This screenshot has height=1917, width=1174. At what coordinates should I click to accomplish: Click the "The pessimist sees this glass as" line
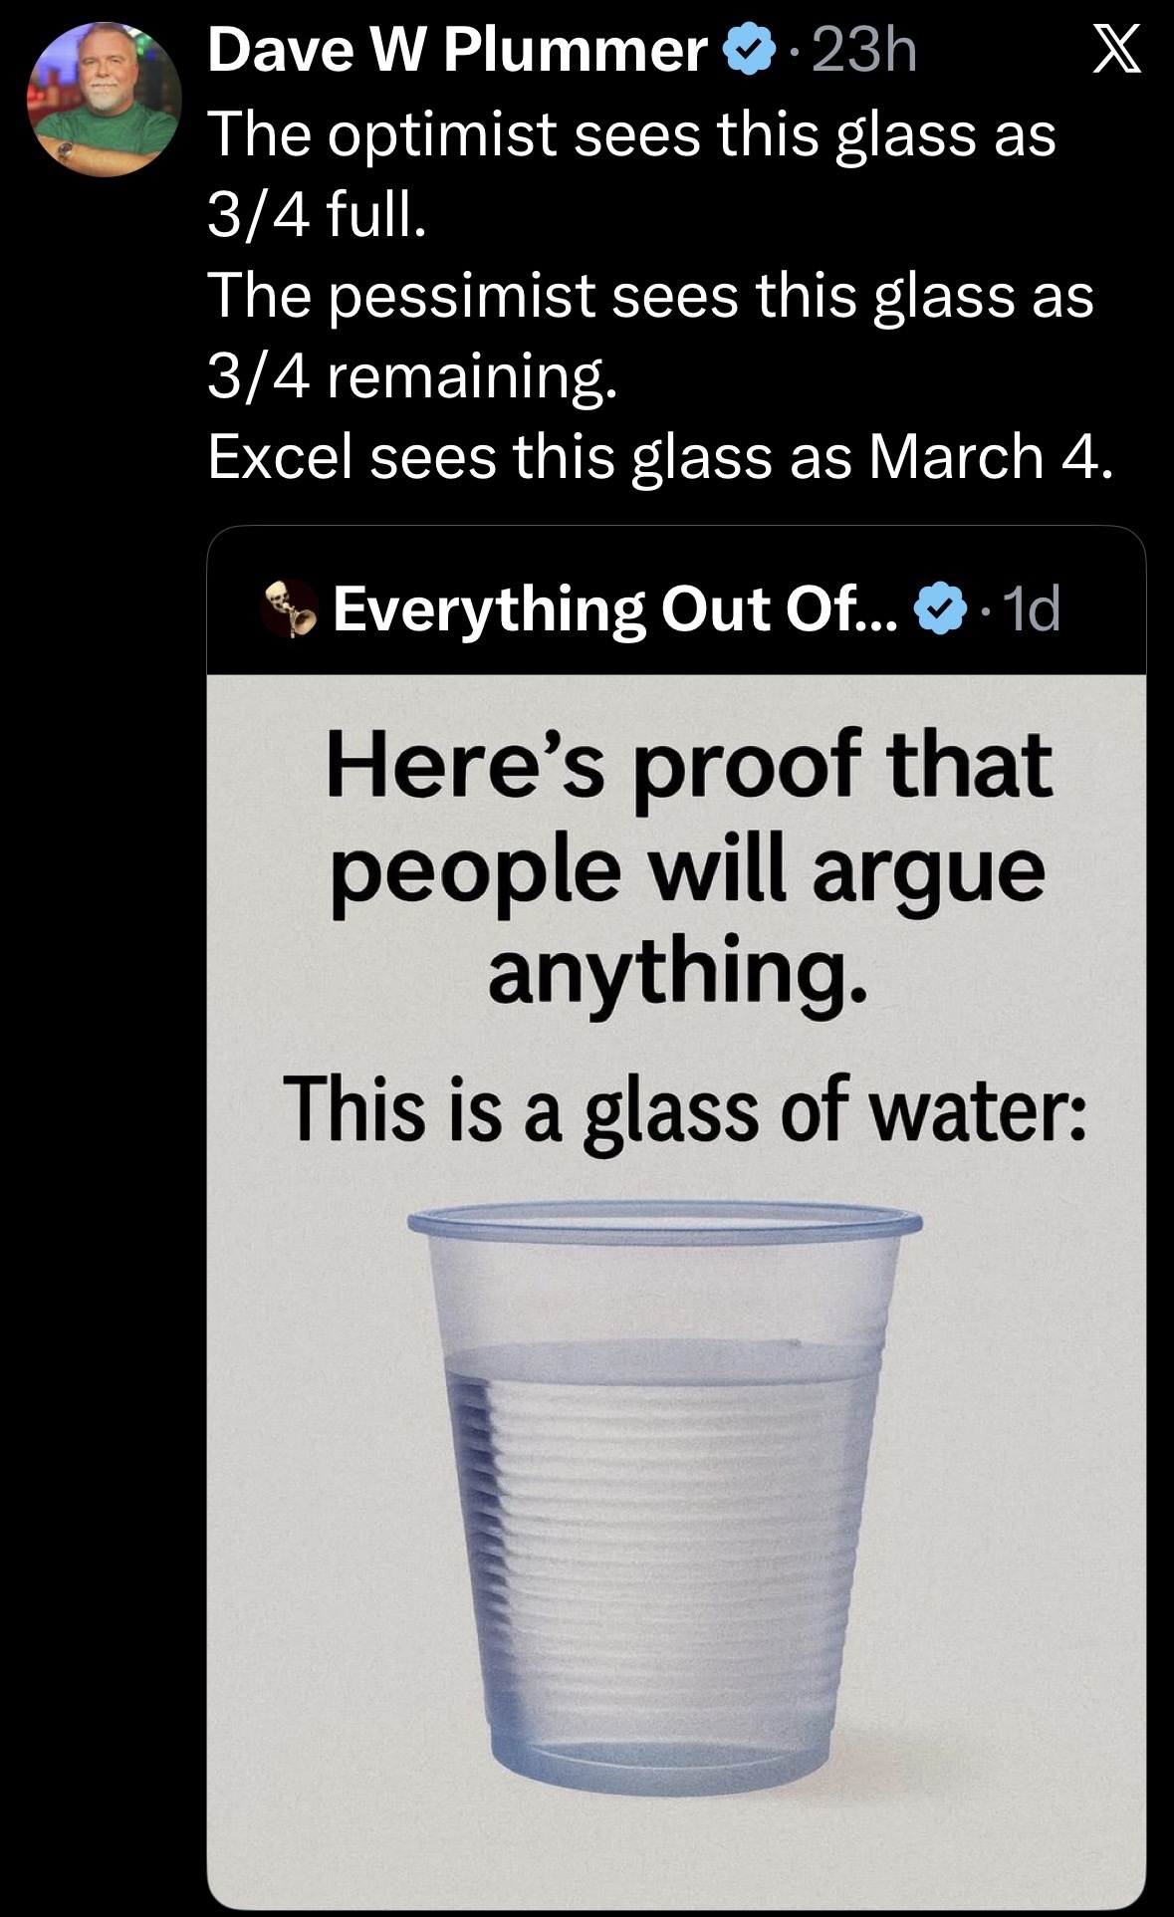[x=650, y=296]
